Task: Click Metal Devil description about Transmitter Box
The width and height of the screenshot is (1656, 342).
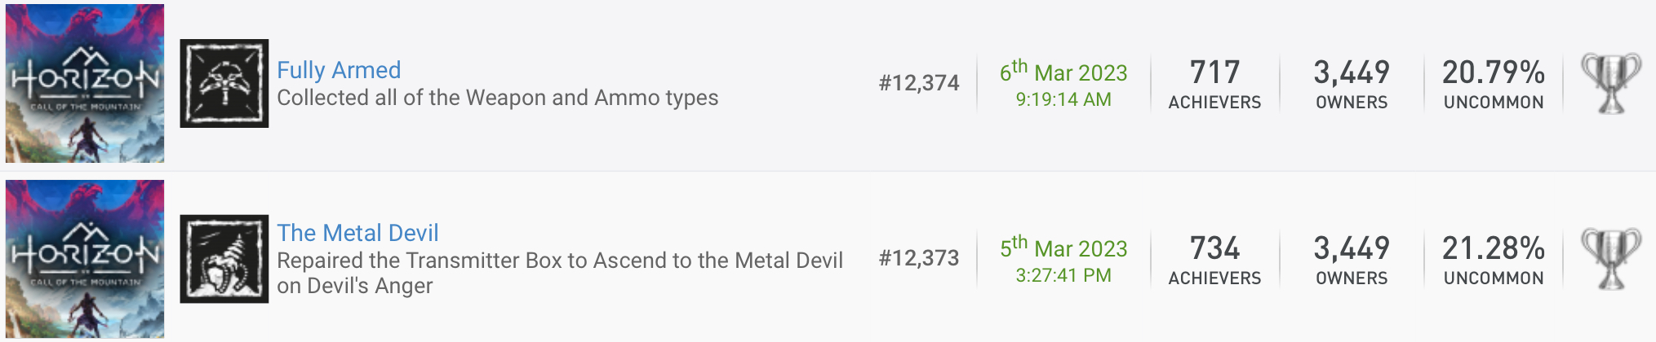Action: coord(560,273)
